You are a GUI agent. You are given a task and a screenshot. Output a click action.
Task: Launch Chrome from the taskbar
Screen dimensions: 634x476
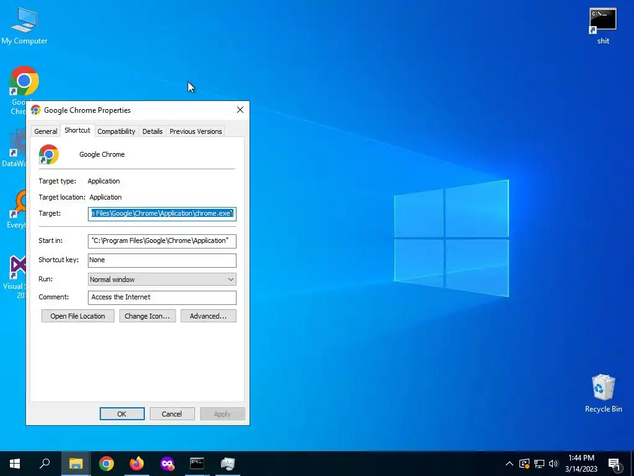pyautogui.click(x=106, y=464)
